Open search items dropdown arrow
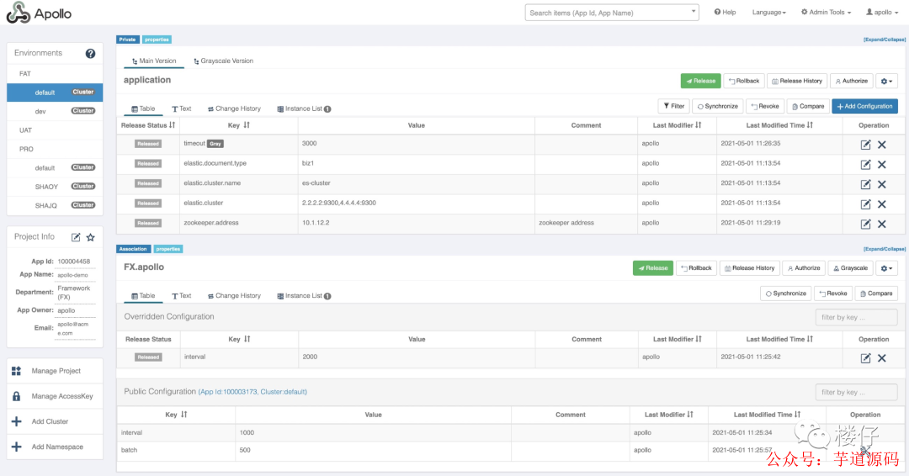Viewport: 909px width, 476px height. pos(694,12)
